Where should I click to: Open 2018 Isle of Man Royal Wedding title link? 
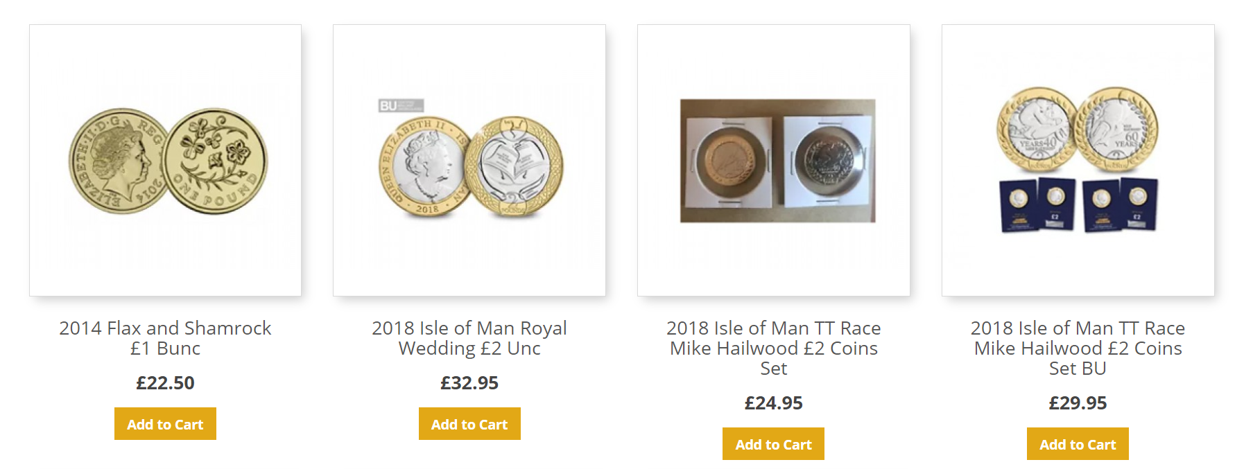(x=469, y=338)
